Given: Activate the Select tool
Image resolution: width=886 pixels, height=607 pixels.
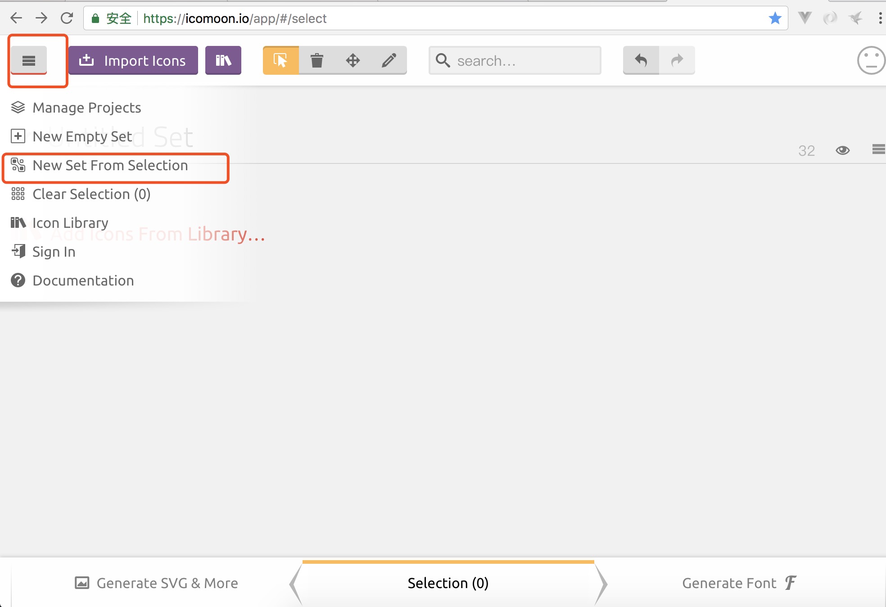Looking at the screenshot, I should pyautogui.click(x=281, y=60).
